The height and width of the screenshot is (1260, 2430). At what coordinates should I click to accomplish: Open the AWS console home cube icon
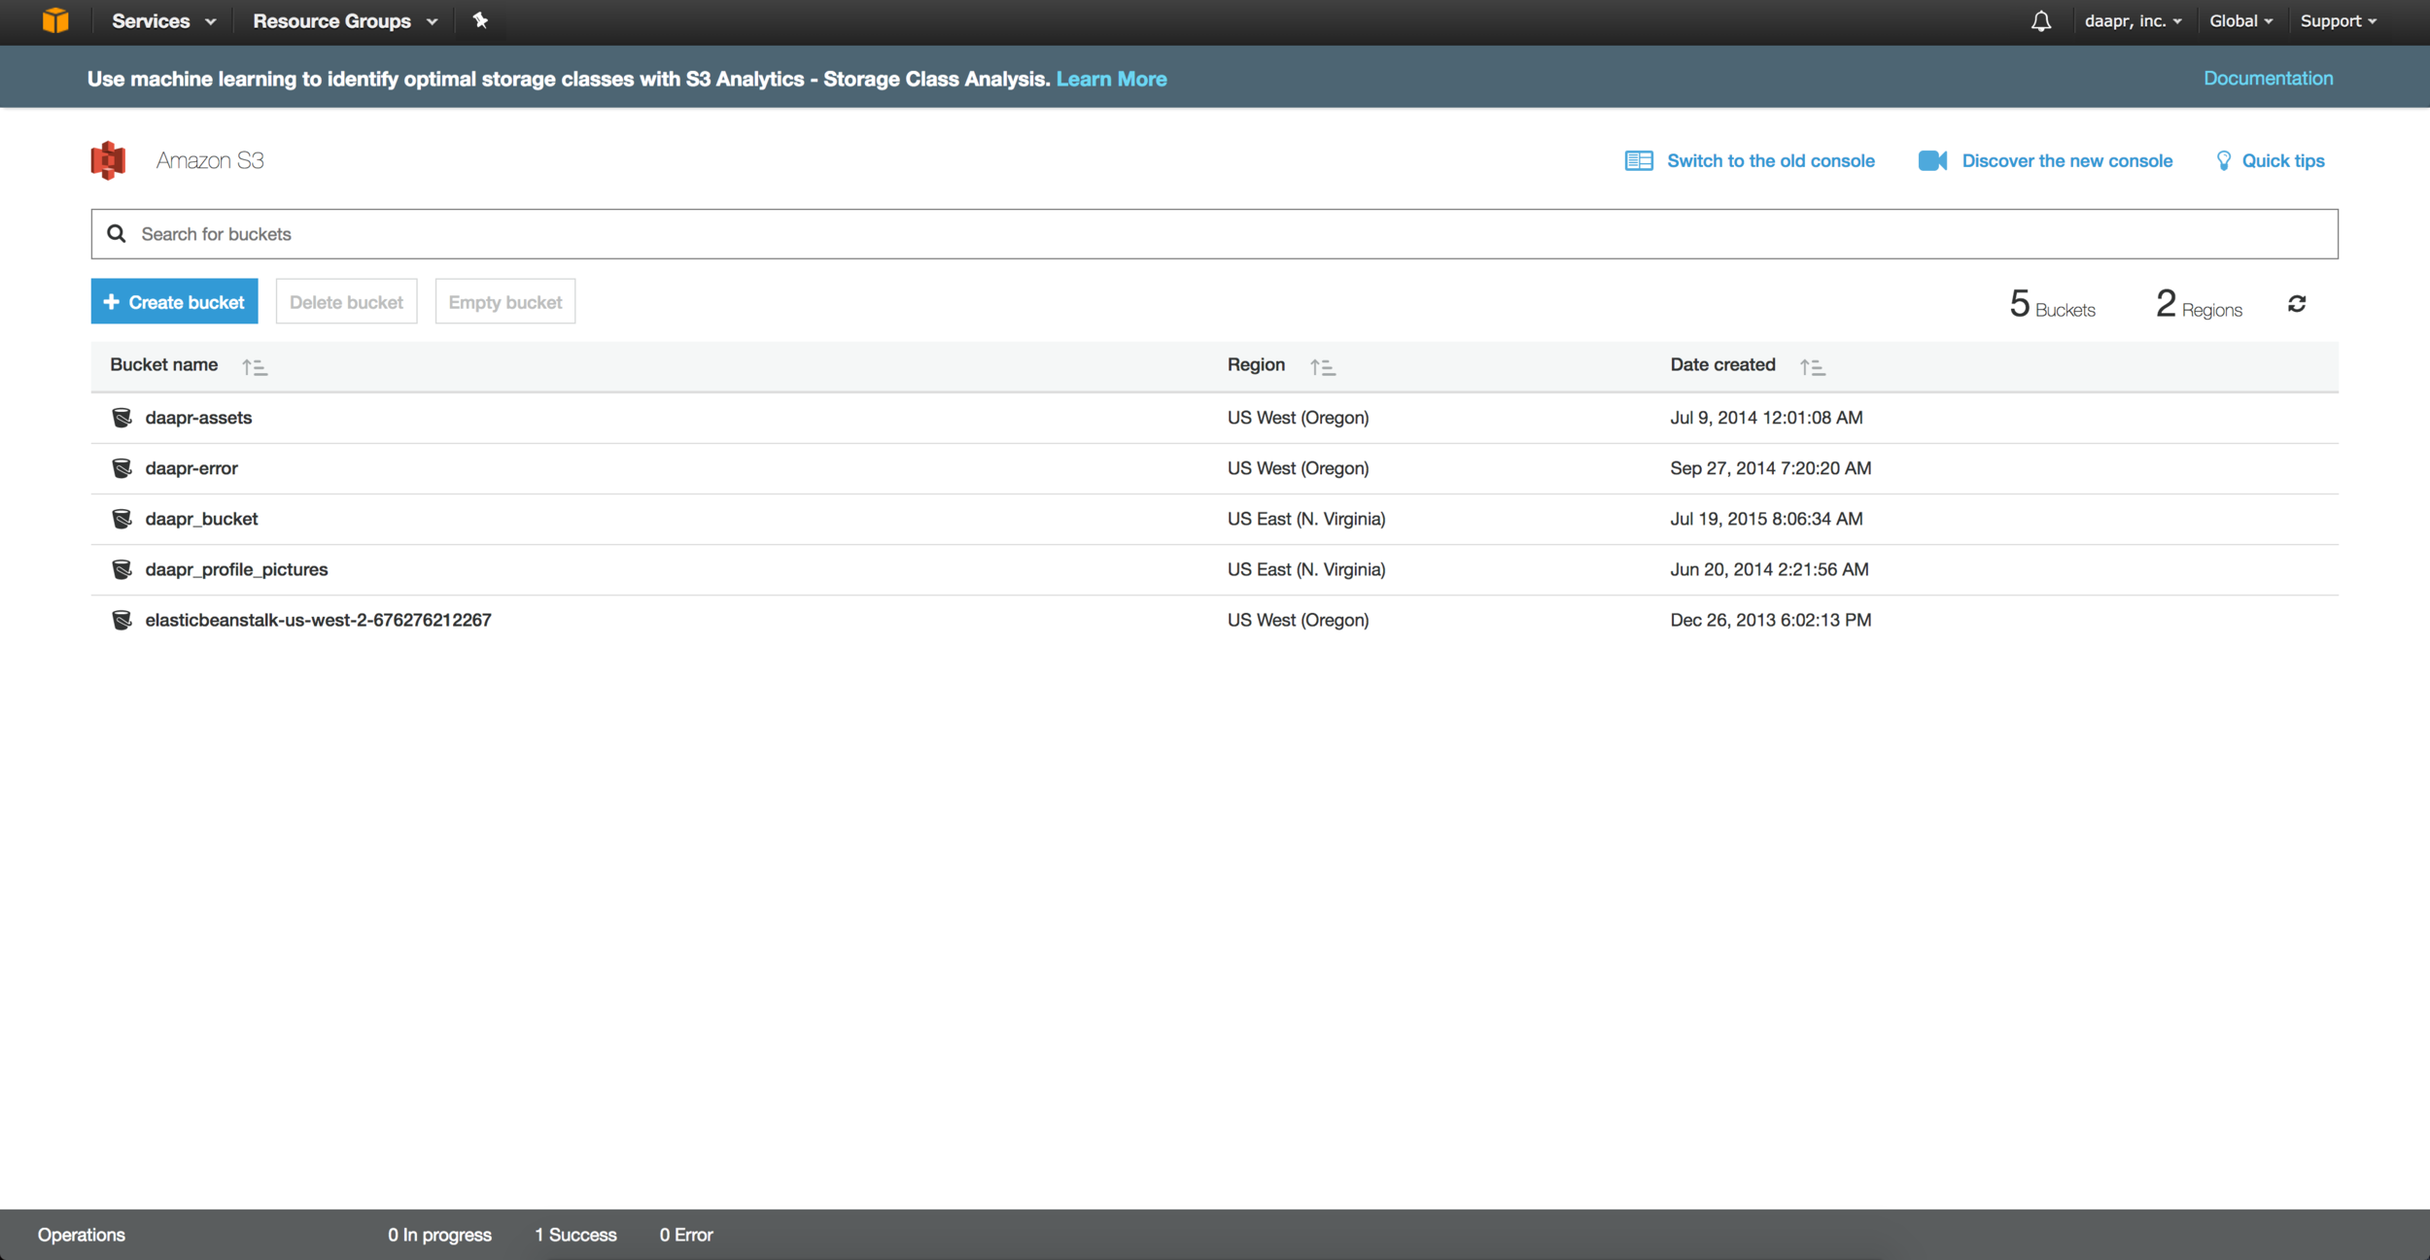55,20
